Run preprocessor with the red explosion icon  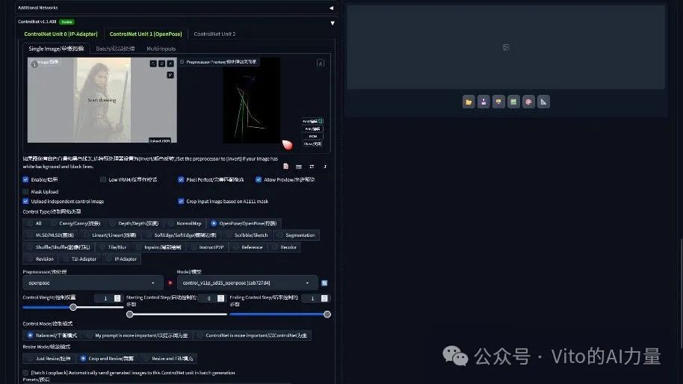[x=170, y=283]
